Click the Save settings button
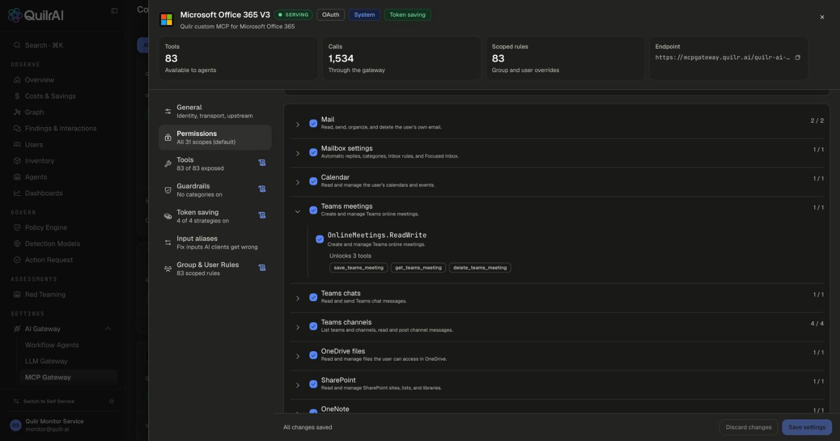 [x=807, y=427]
